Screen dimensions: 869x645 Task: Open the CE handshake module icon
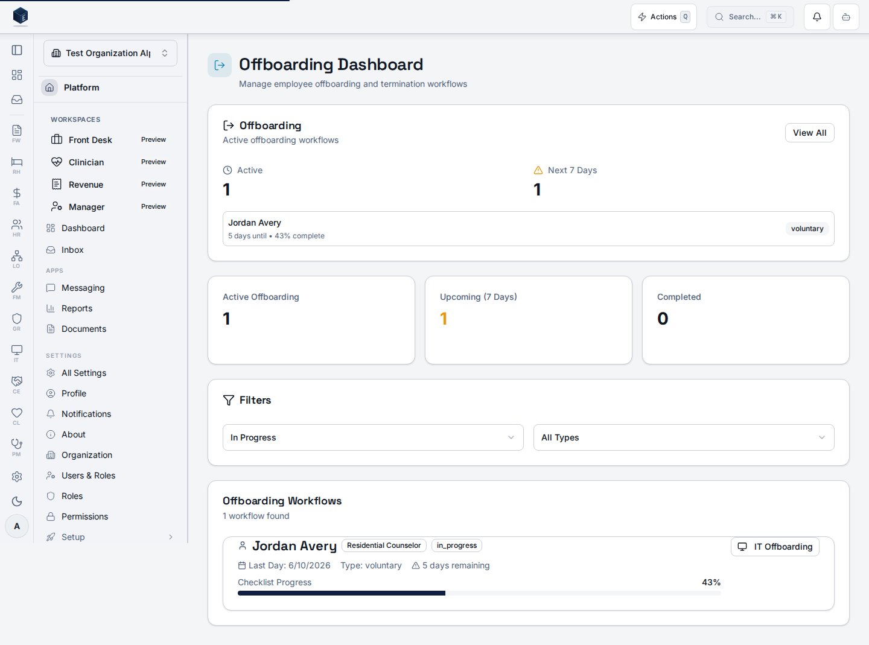pos(17,384)
